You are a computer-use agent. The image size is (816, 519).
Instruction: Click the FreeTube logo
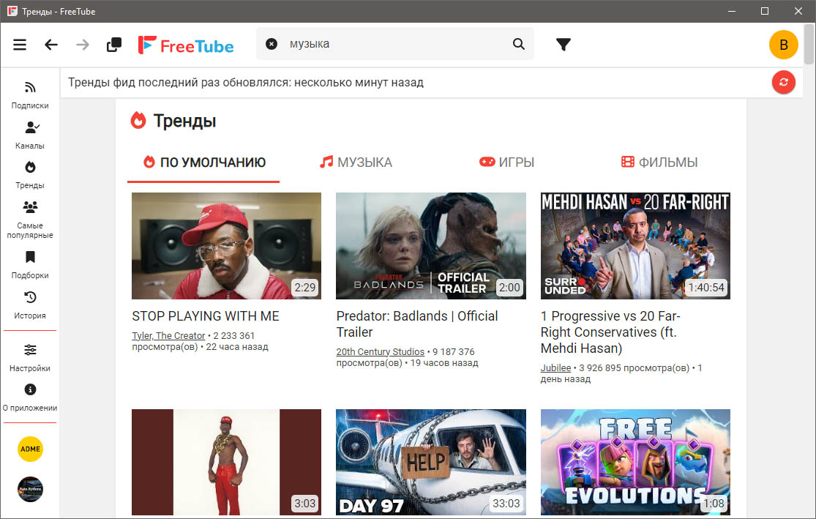[186, 45]
